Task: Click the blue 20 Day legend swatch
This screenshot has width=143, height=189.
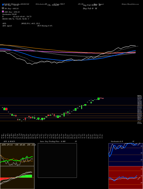Action: tap(3, 5)
